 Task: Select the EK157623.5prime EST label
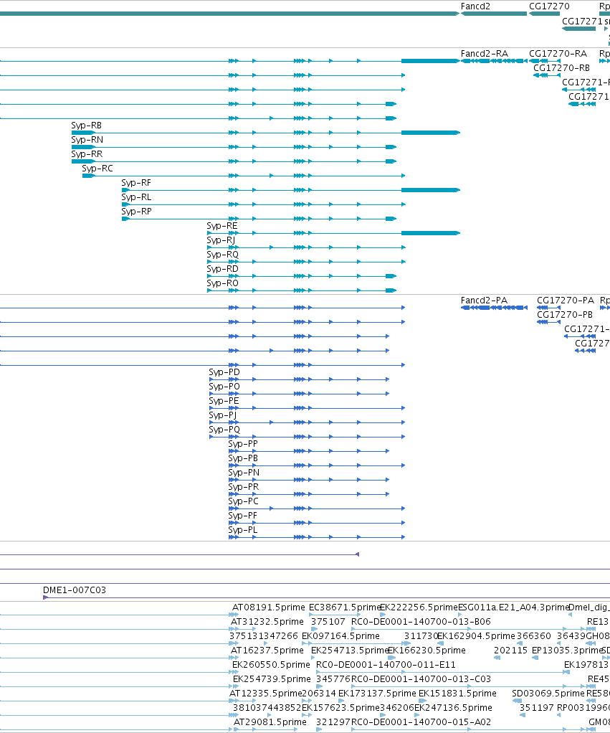[x=340, y=708]
